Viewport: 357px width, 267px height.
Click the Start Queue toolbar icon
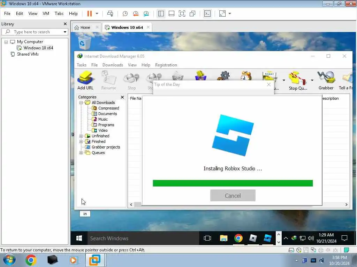click(269, 76)
